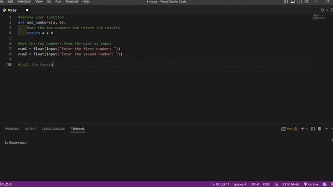Click the errors and warnings status counter

(x=6, y=184)
